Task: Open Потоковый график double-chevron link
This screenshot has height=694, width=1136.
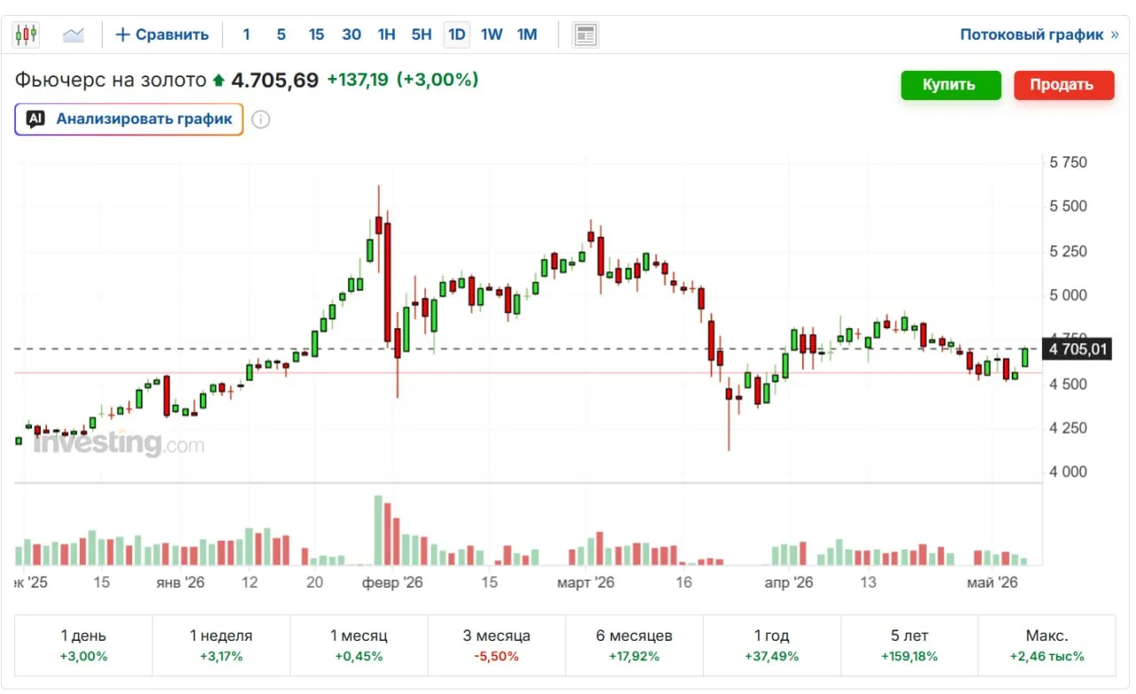Action: tap(1114, 35)
